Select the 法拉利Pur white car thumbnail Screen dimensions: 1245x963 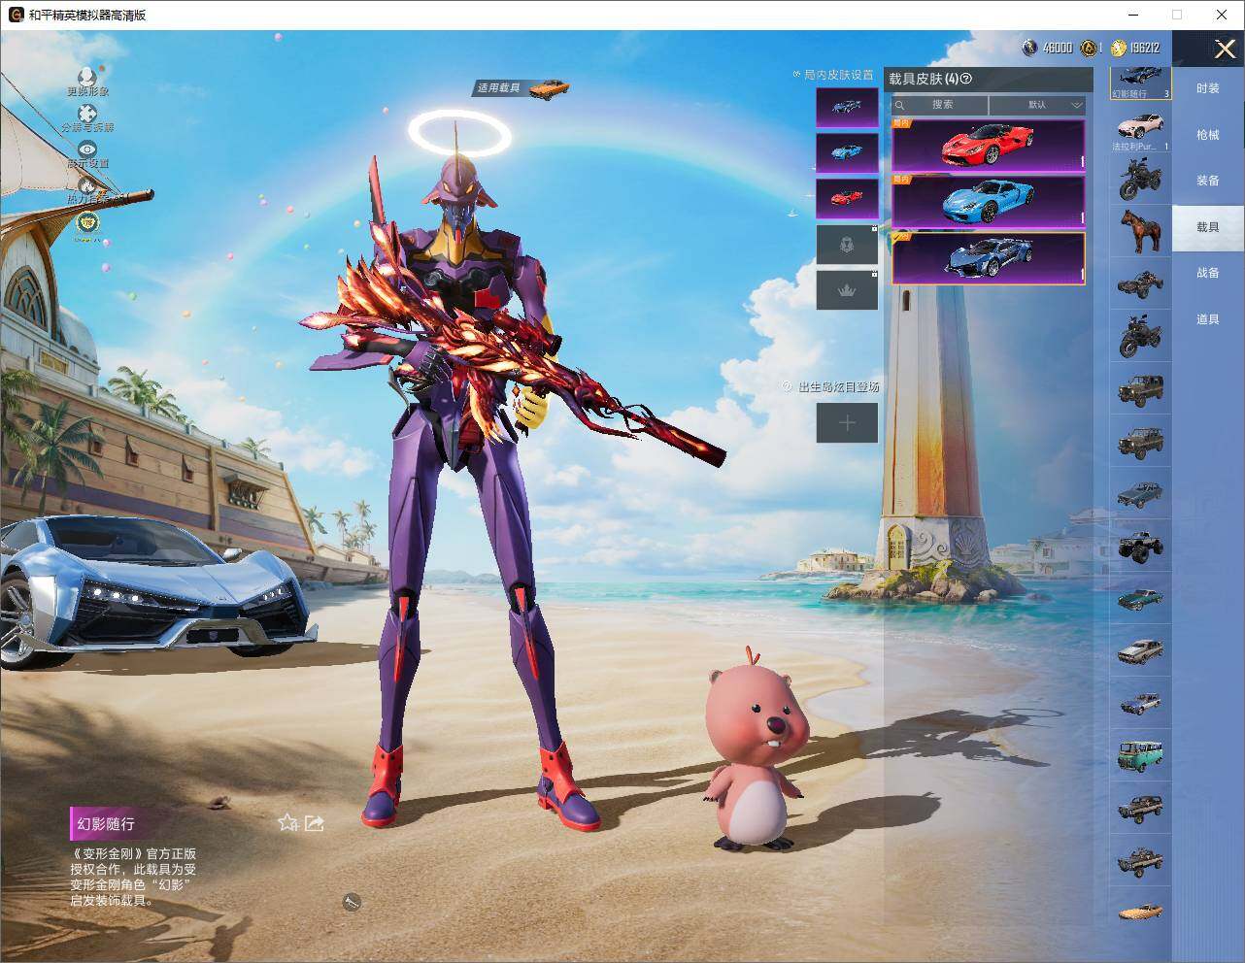1139,127
